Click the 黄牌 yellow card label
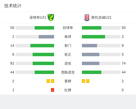The height and width of the screenshot is (109, 136). [68, 81]
